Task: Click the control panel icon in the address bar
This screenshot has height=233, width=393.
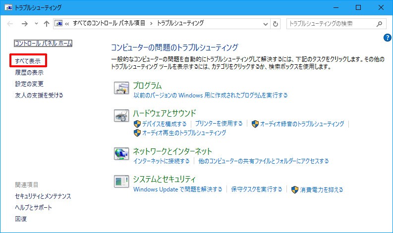Action: pyautogui.click(x=58, y=24)
